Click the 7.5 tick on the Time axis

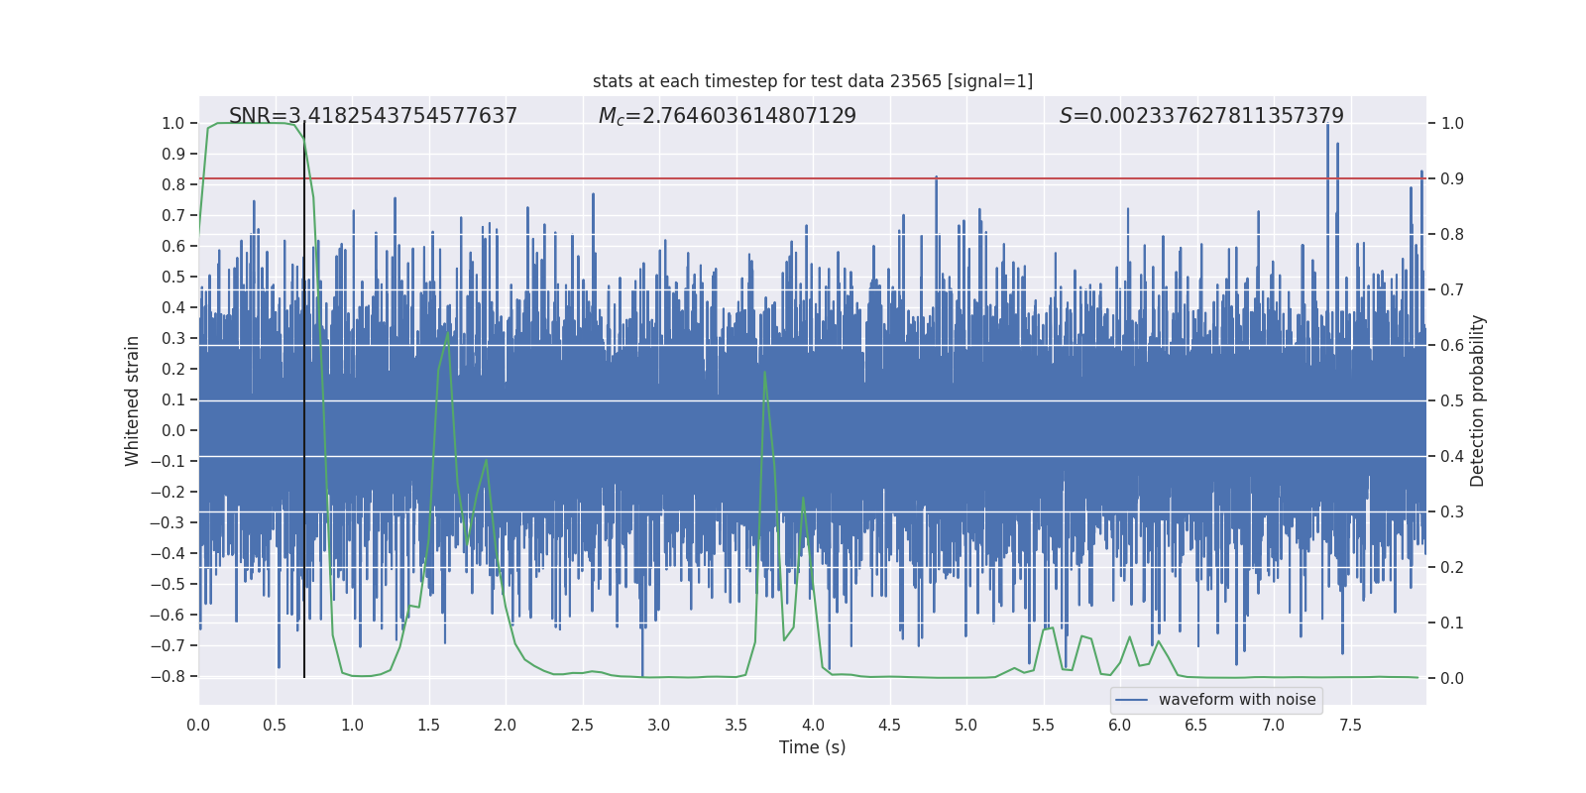tap(1350, 725)
